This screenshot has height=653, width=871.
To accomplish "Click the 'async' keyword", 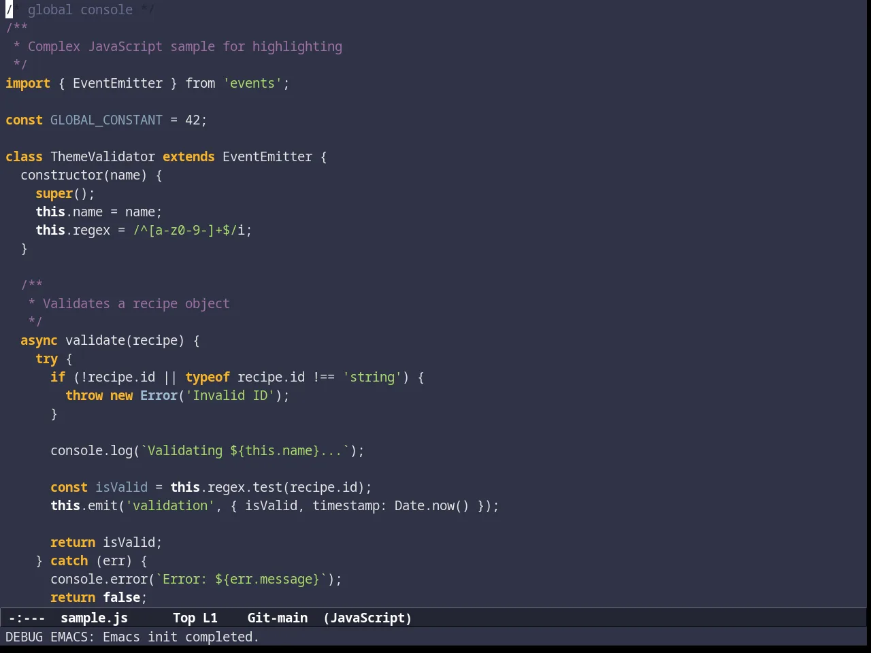I will coord(39,340).
